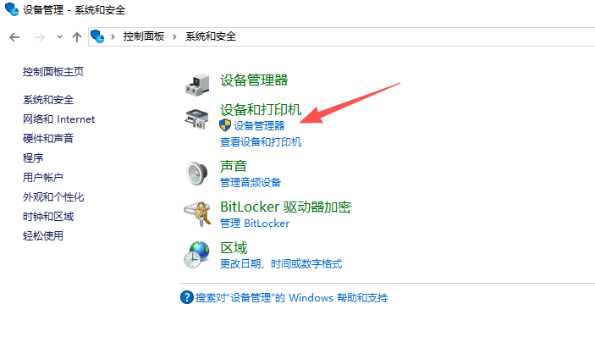The height and width of the screenshot is (348, 595).
Task: Click the Sound speaker icon
Action: (196, 174)
